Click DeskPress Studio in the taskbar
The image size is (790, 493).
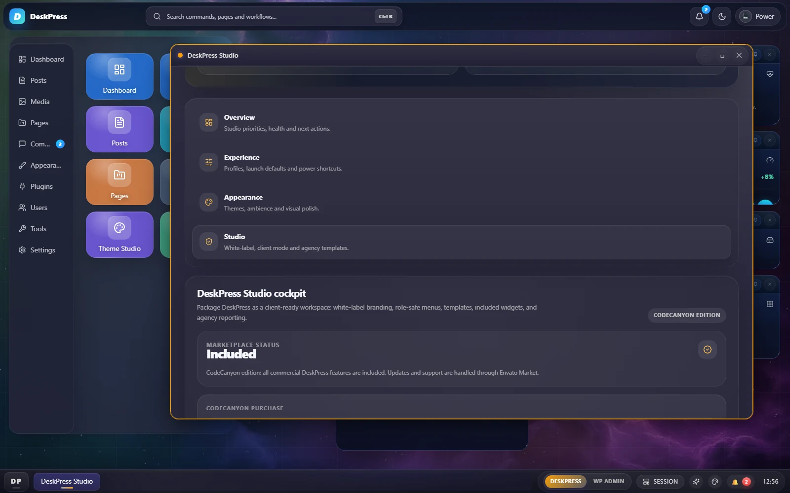[x=67, y=481]
